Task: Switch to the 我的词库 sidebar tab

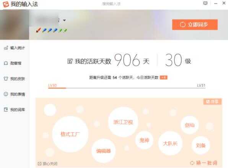Action: pos(15,109)
